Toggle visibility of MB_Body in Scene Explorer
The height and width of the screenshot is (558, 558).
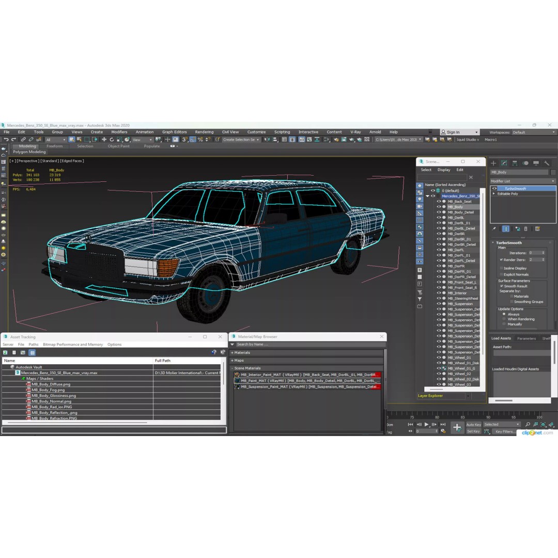[x=439, y=207]
